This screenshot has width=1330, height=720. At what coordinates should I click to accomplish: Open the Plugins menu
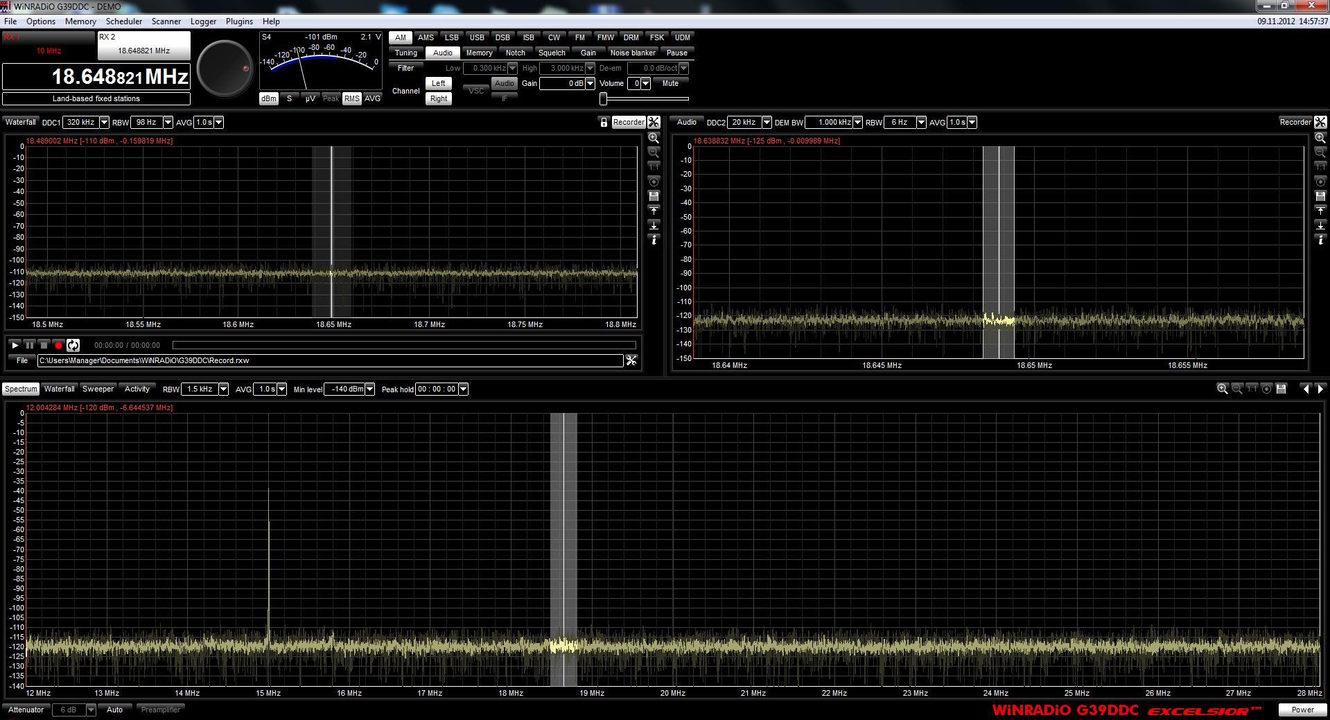(239, 21)
